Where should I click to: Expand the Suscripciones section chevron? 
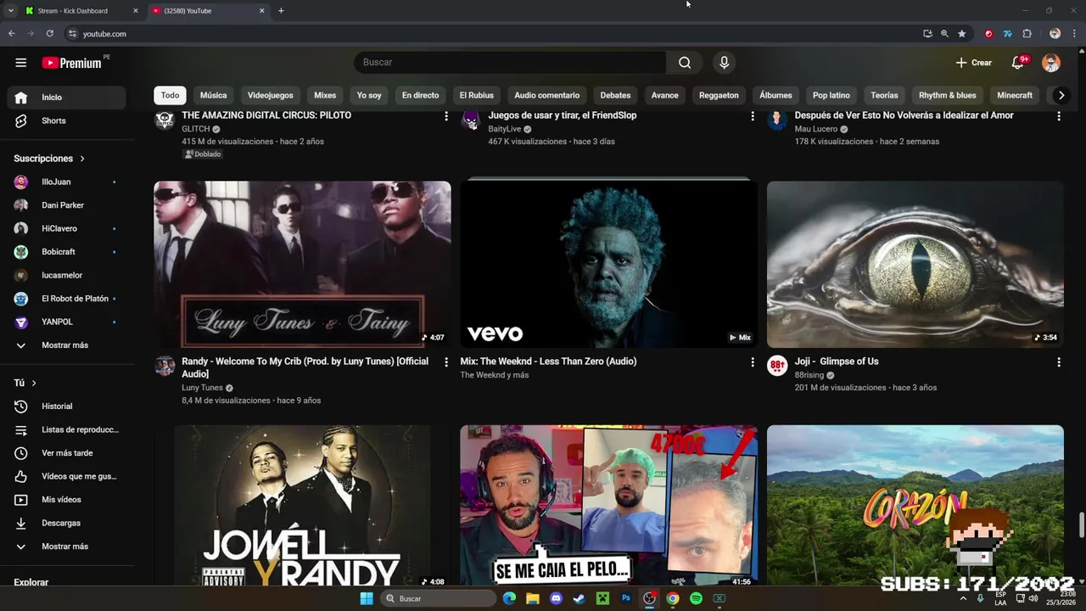tap(82, 159)
